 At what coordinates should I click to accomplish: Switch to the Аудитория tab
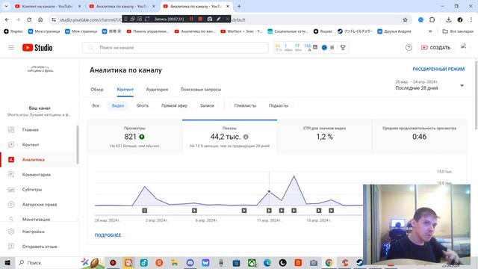[157, 90]
